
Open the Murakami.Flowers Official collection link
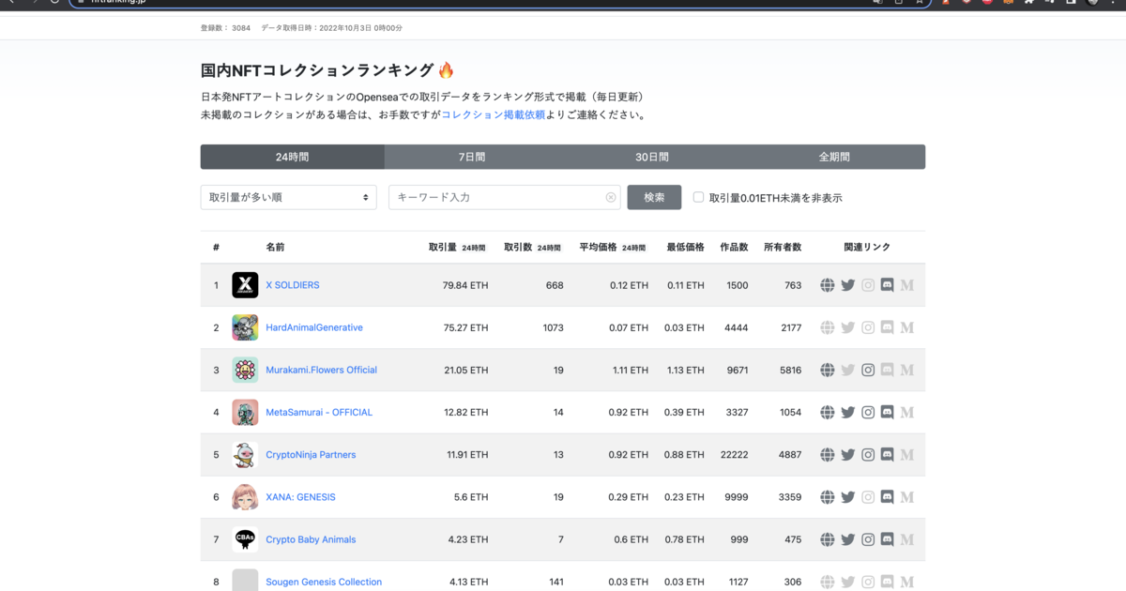pyautogui.click(x=322, y=370)
